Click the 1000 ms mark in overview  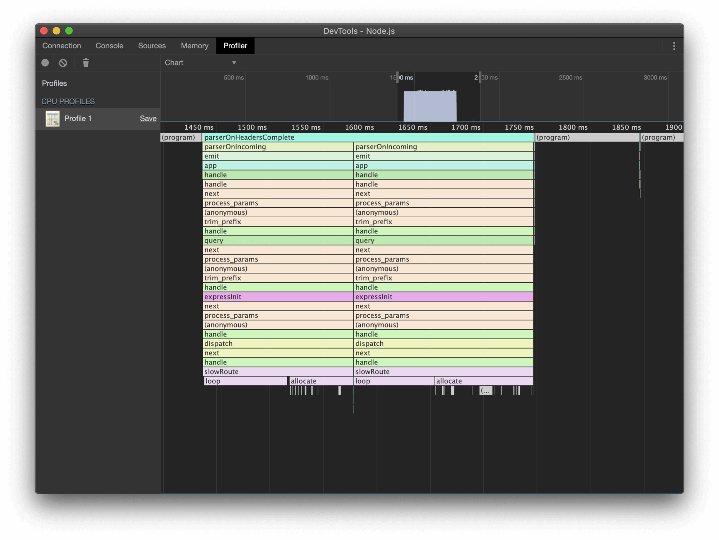point(317,77)
